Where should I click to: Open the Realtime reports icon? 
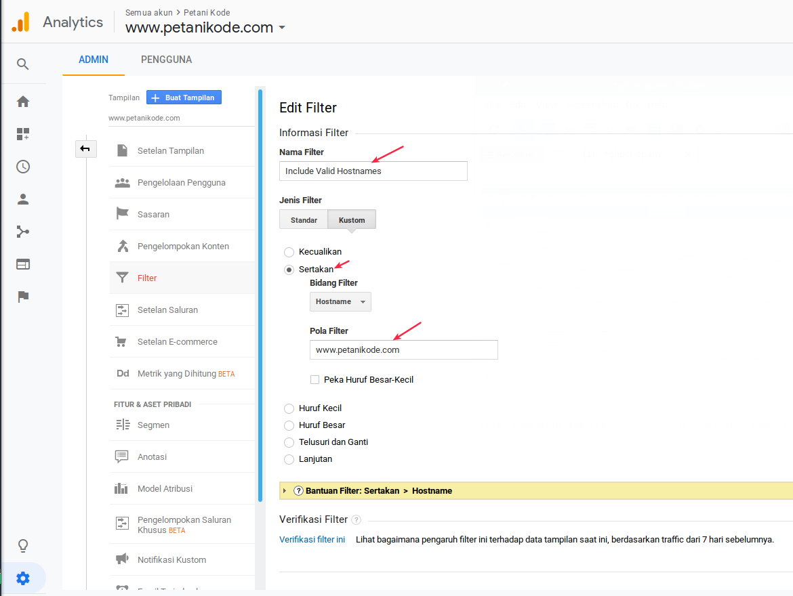coord(23,167)
